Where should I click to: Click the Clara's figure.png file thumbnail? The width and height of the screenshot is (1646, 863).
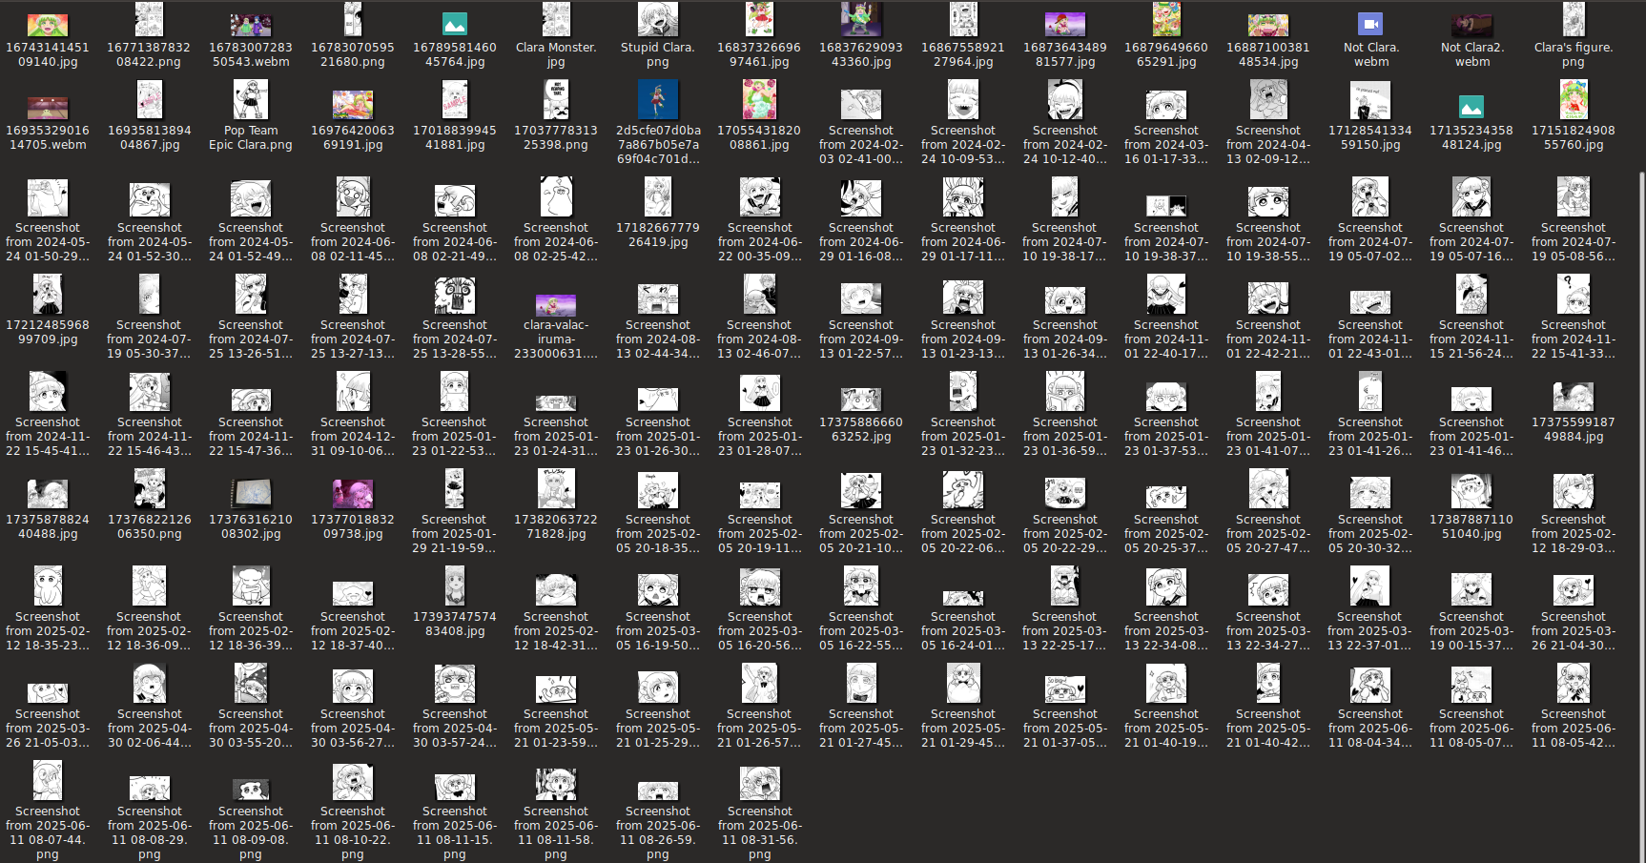coord(1574,19)
